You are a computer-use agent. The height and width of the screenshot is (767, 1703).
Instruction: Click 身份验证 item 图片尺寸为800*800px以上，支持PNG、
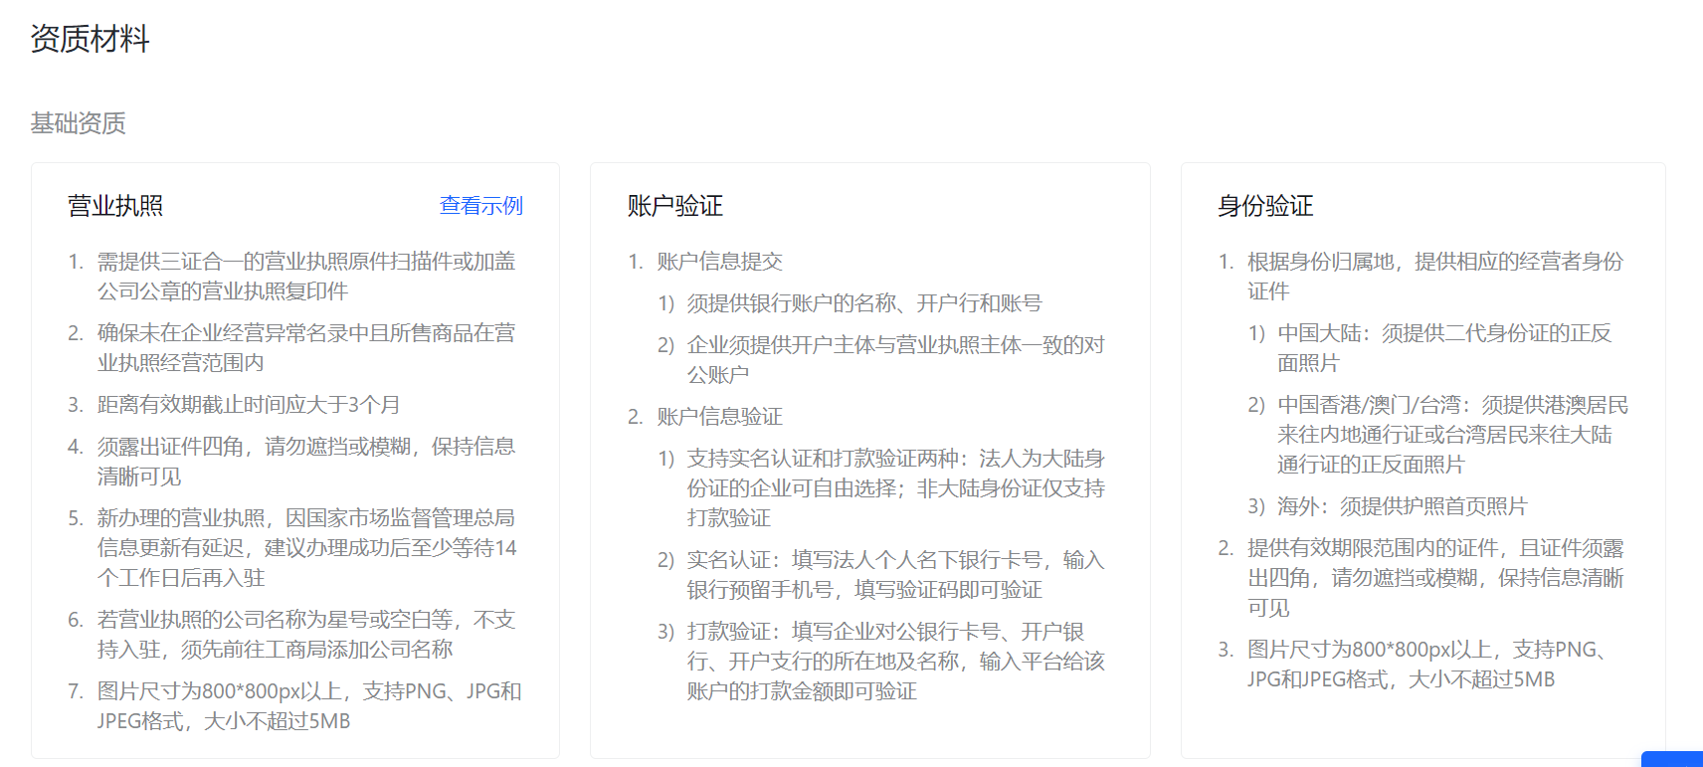coord(1428,665)
